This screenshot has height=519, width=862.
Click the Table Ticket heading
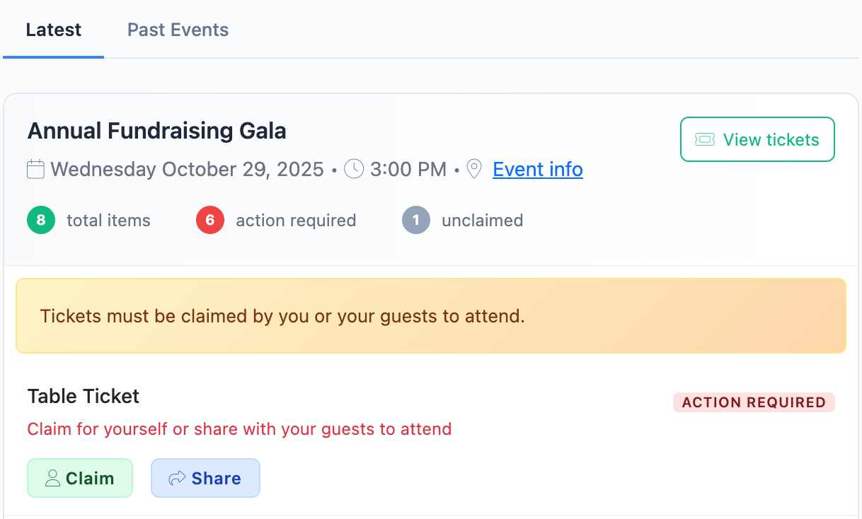point(84,396)
